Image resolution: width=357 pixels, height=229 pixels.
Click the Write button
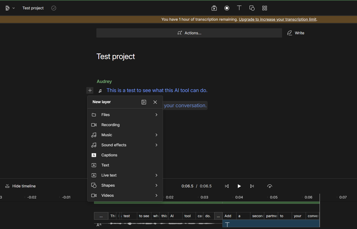pos(296,33)
